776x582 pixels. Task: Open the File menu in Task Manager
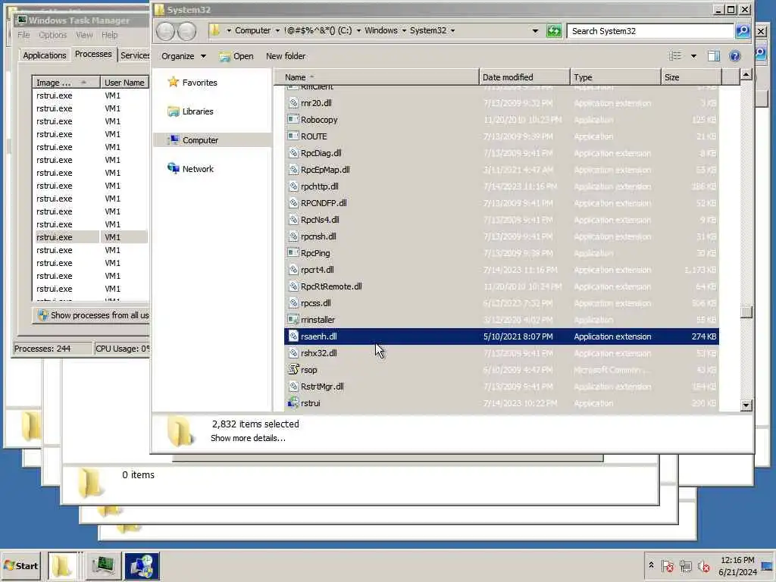click(23, 35)
